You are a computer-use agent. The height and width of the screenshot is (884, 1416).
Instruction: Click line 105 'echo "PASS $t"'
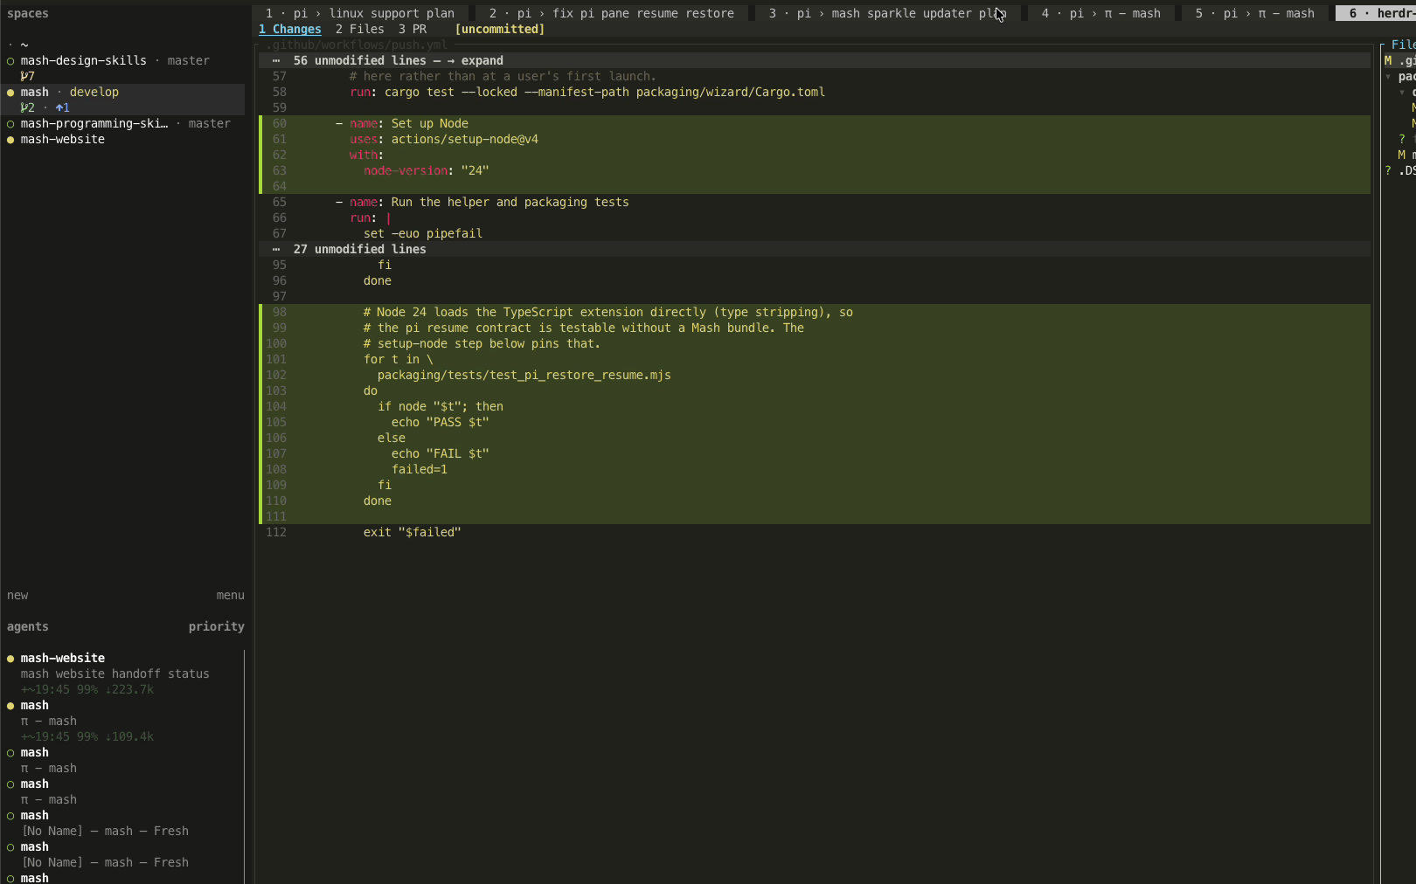440,423
